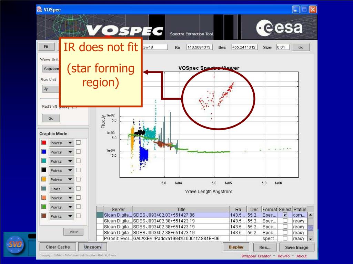
Task: Open blue row Points dropdown
Action: pyautogui.click(x=61, y=152)
